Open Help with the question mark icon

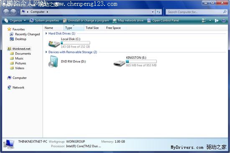point(223,20)
